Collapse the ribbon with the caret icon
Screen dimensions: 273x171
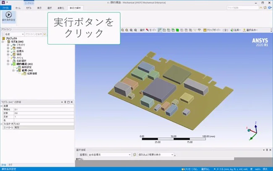(x=261, y=8)
